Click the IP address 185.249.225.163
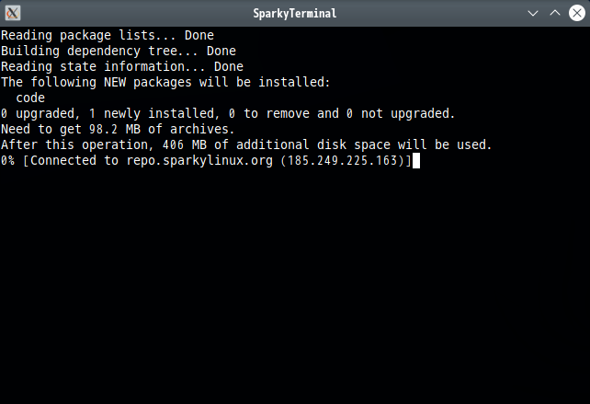 pyautogui.click(x=343, y=160)
